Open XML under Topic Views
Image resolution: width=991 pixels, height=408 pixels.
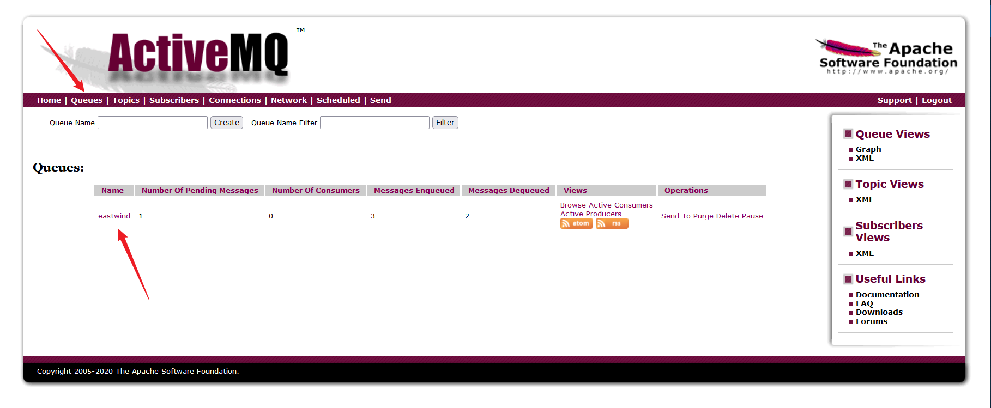point(865,199)
